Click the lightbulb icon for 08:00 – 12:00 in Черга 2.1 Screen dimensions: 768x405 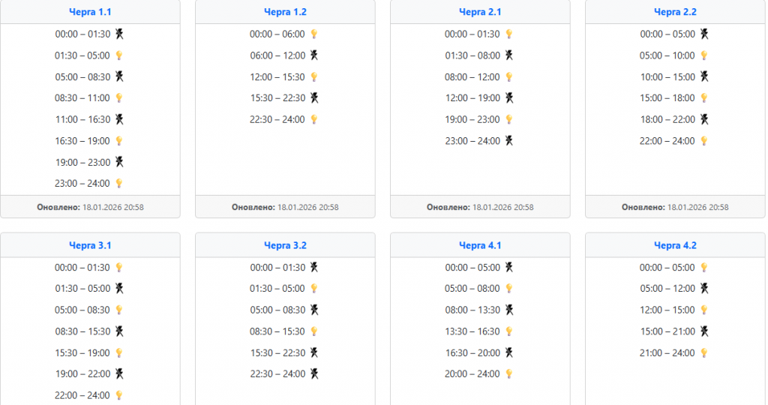[x=509, y=76]
